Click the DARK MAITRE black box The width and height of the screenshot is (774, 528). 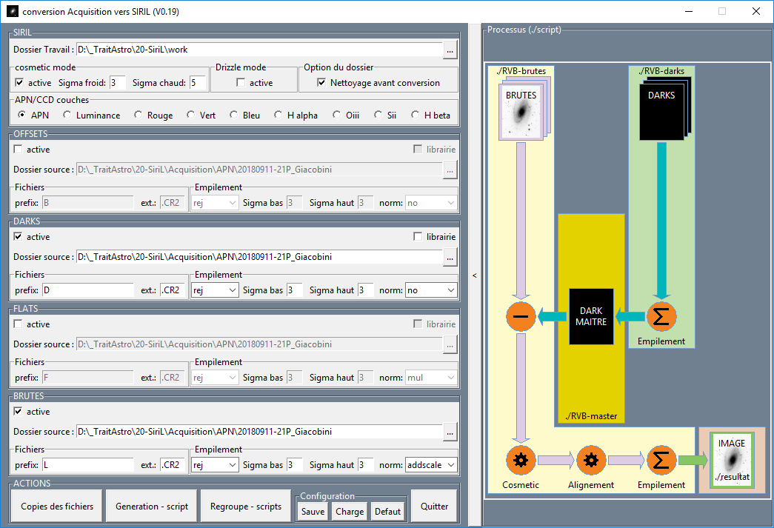click(x=591, y=316)
